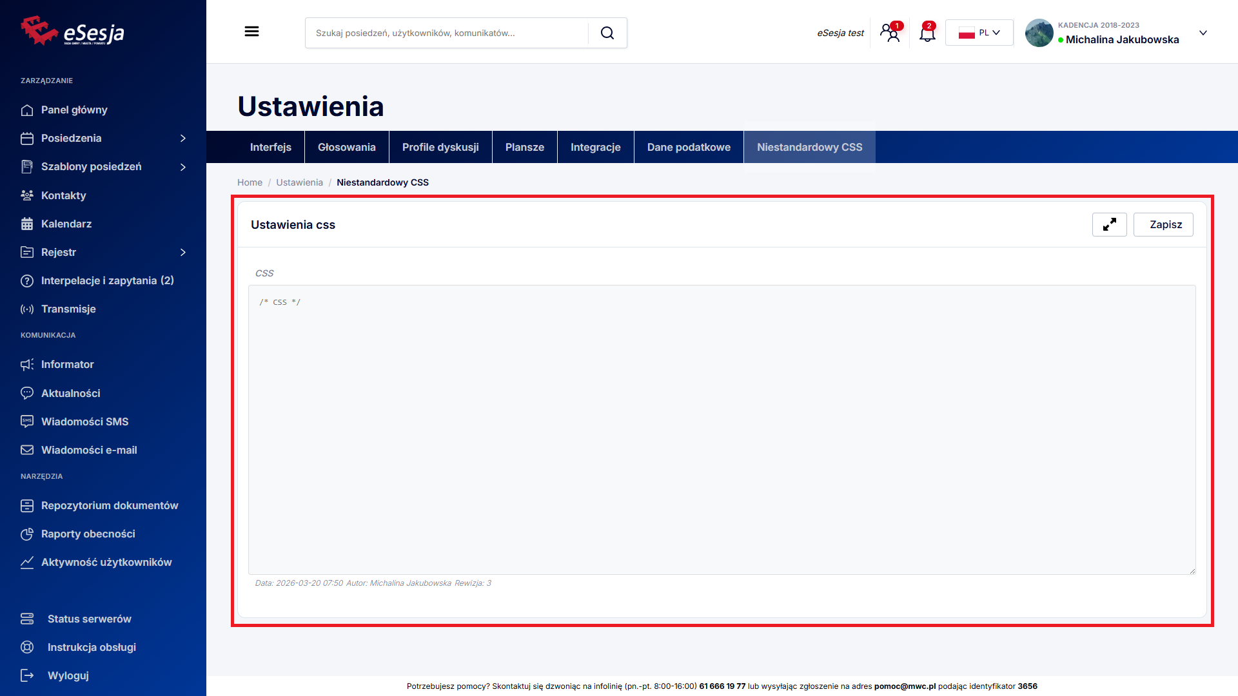Open the Michalina Jakubowska user menu
Image resolution: width=1238 pixels, height=696 pixels.
pos(1121,33)
